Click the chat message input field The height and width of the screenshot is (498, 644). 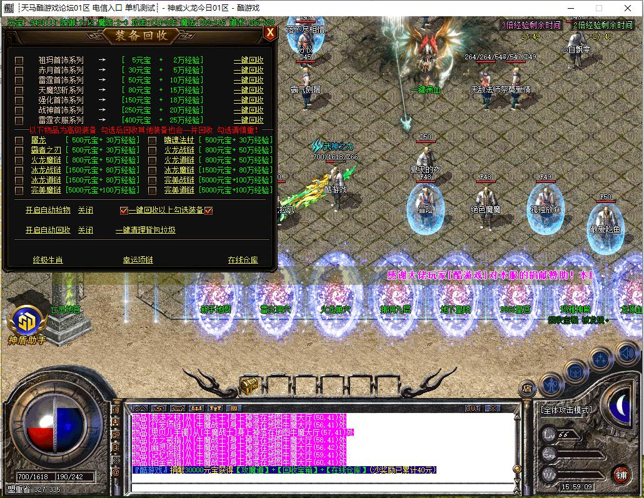(x=319, y=479)
